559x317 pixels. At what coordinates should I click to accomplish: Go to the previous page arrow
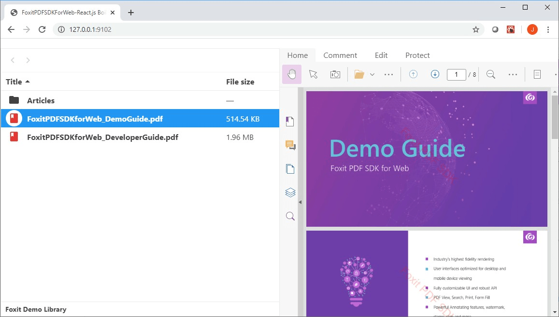[x=413, y=74]
